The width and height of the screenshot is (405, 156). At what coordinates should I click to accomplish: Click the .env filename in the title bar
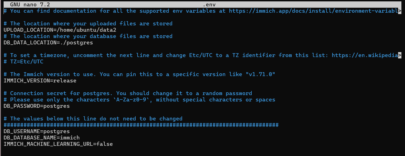point(209,5)
